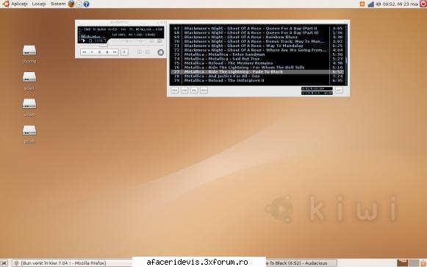427x267 pixels.
Task: Click the playlist Misc button
Action: coord(204,90)
